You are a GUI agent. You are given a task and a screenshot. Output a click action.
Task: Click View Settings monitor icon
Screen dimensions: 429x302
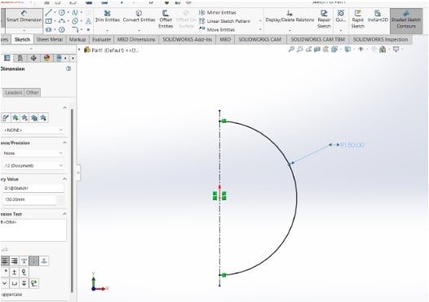click(x=396, y=49)
